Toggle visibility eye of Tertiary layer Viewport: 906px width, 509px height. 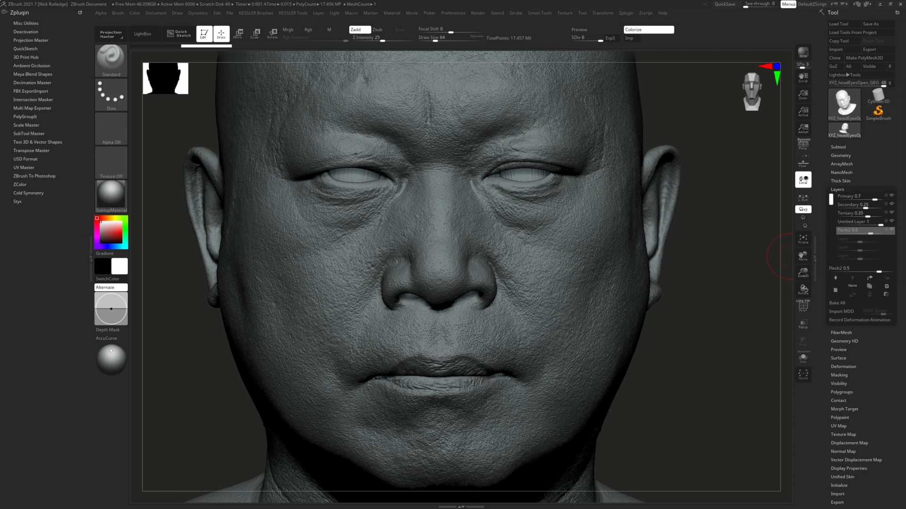(891, 213)
